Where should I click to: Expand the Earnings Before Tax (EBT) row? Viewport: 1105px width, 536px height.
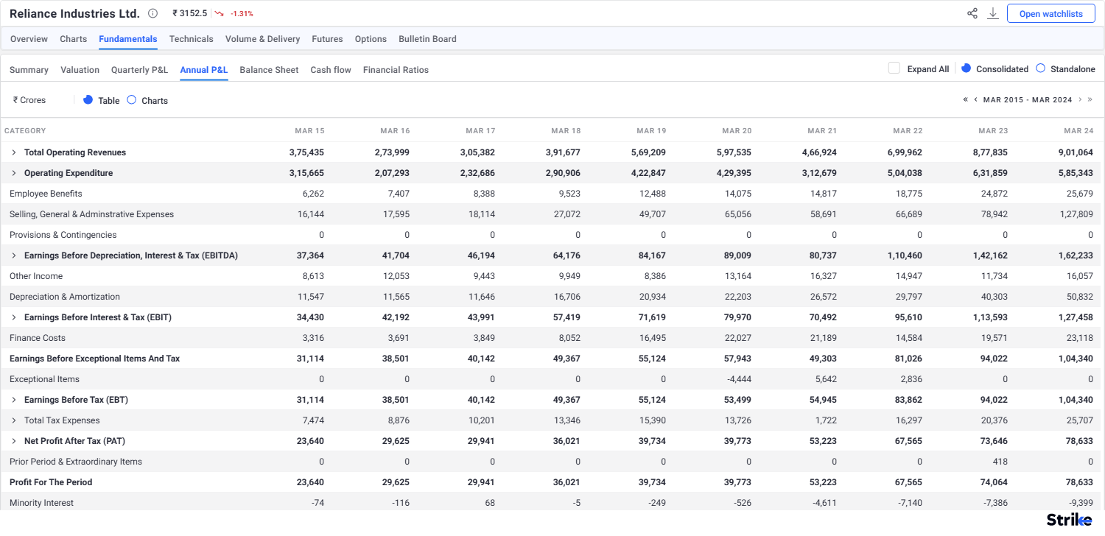(13, 400)
